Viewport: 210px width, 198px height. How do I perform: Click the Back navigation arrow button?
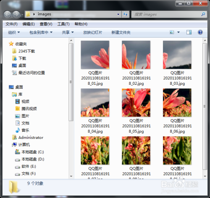point(7,14)
